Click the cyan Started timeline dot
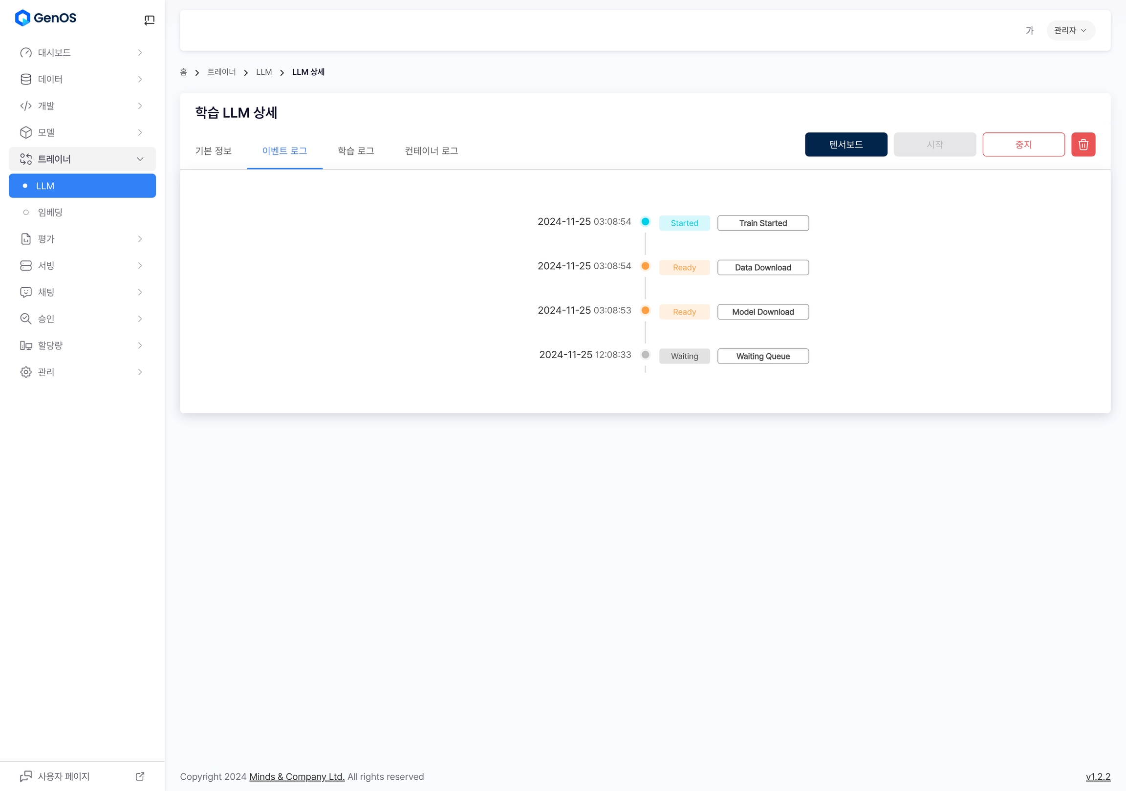Viewport: 1126px width, 791px height. point(646,222)
